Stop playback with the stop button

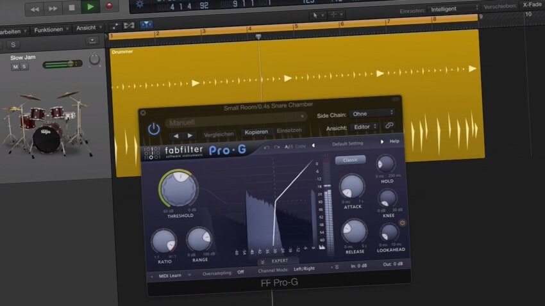[72, 7]
